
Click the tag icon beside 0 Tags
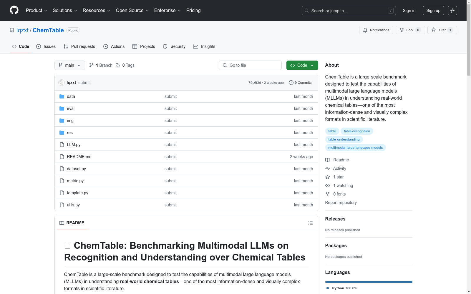[x=118, y=65]
